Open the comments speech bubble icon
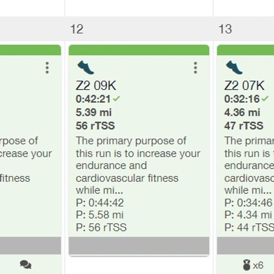This screenshot has height=274, width=274. click(26, 264)
